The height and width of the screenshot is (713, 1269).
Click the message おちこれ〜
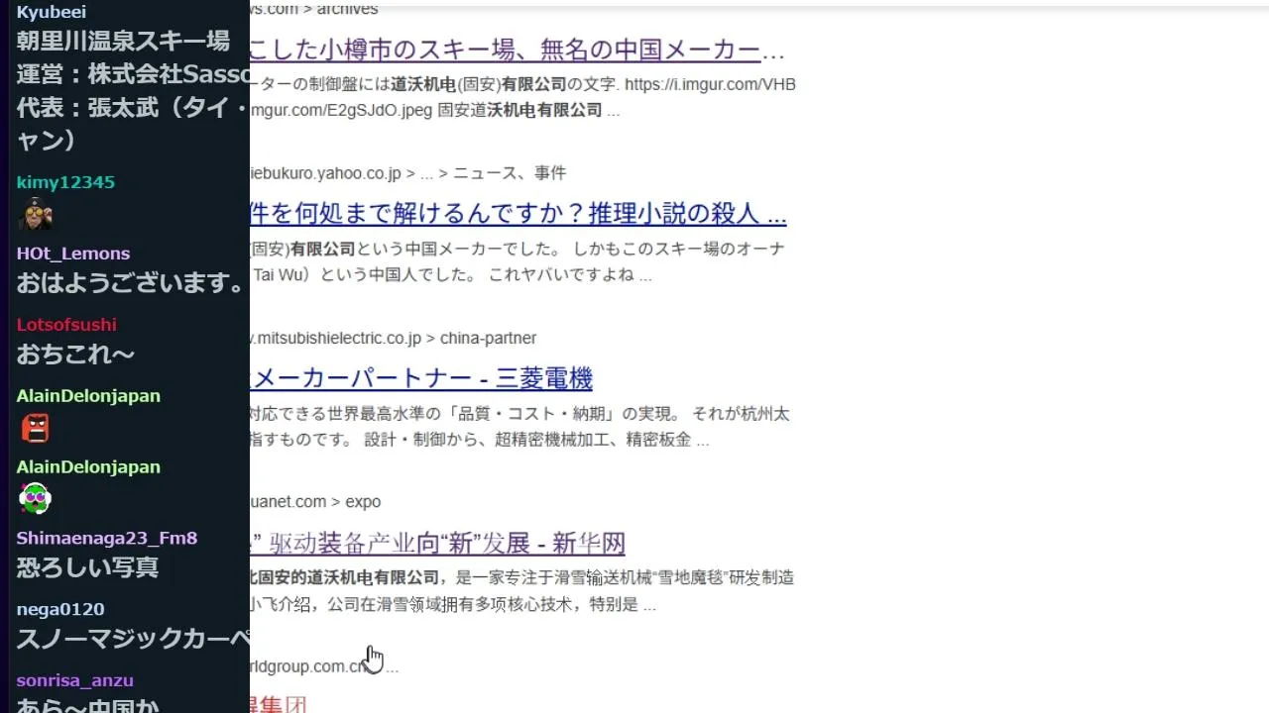coord(75,355)
